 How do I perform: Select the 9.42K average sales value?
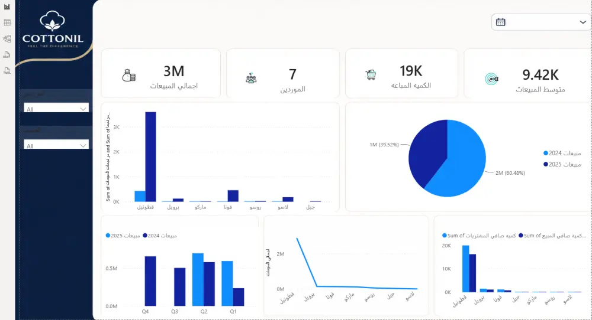(540, 75)
